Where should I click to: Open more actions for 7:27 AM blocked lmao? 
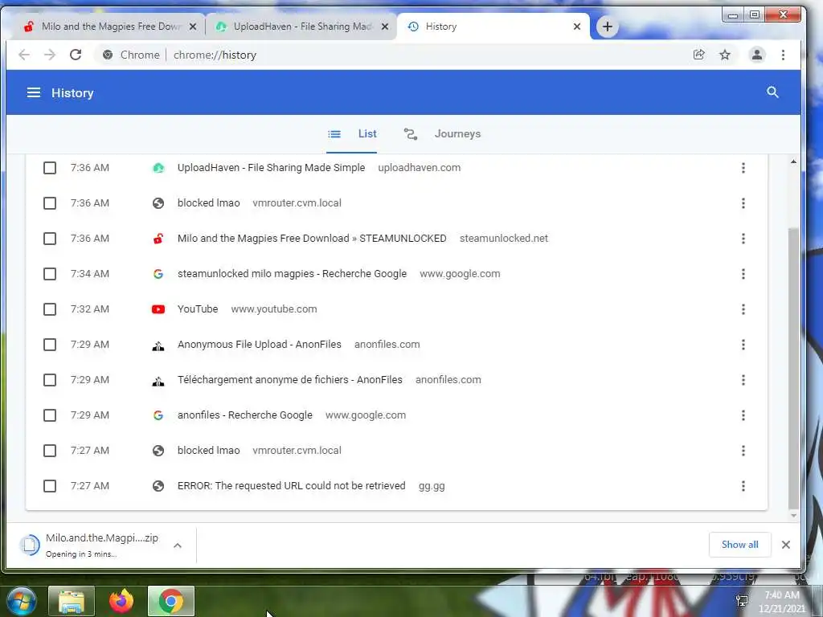[743, 451]
